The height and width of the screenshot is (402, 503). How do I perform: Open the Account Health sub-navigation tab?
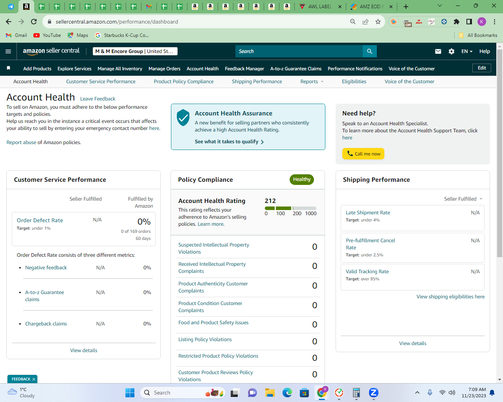pyautogui.click(x=31, y=82)
